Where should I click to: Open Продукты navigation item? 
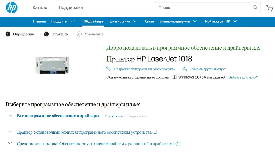tap(59, 21)
